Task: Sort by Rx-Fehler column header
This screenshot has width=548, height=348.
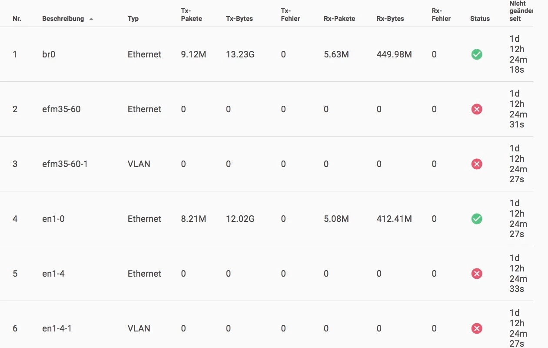Action: (441, 15)
